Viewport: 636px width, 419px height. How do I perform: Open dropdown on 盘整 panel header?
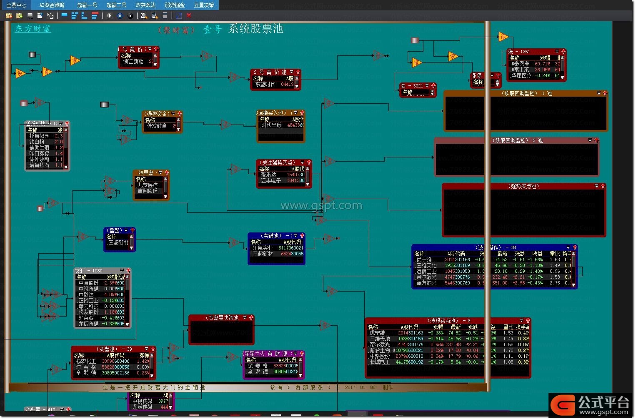126,230
